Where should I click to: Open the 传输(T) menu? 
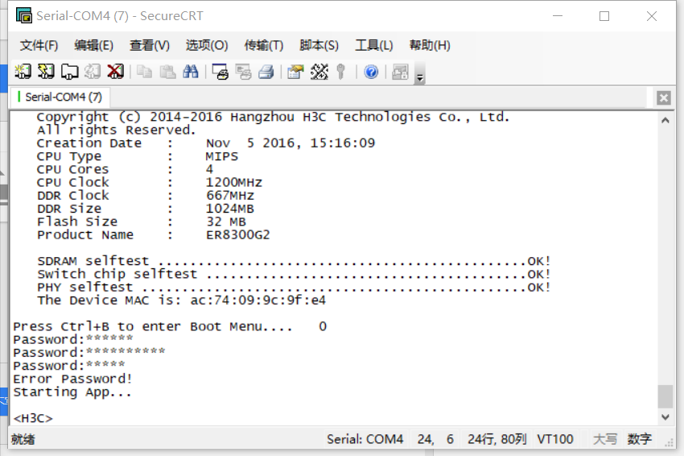point(263,45)
